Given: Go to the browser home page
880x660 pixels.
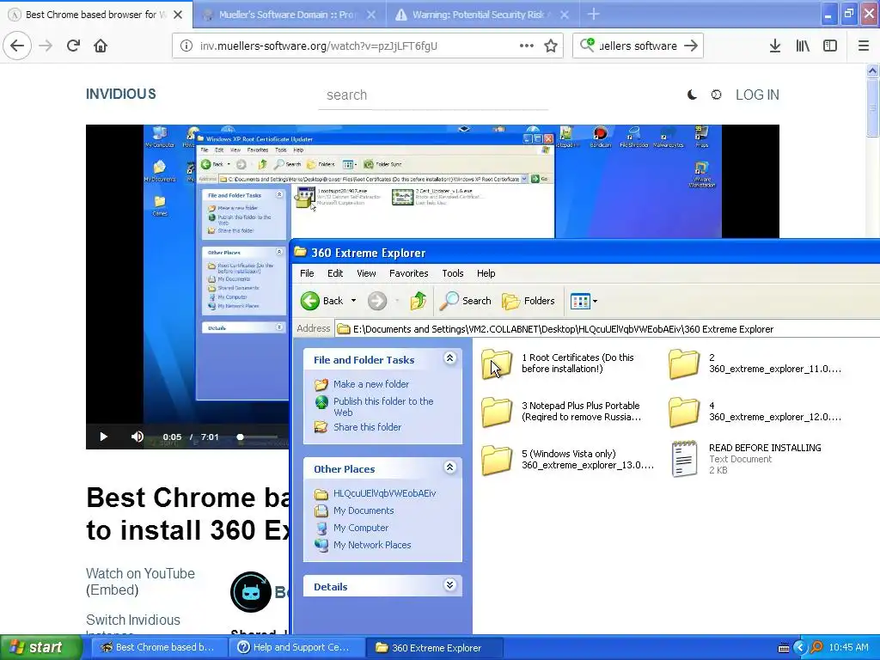Looking at the screenshot, I should 101,46.
